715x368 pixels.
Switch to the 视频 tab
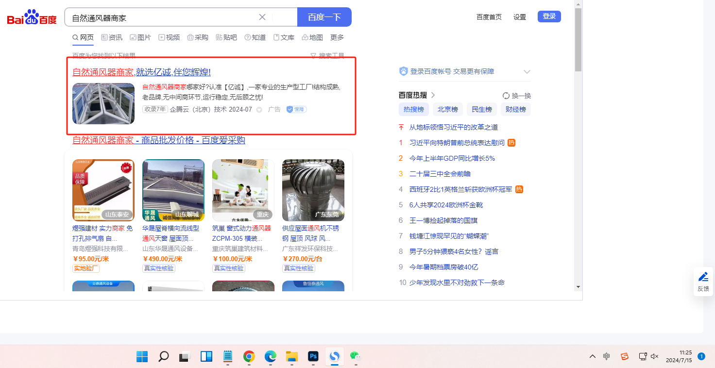pos(169,37)
